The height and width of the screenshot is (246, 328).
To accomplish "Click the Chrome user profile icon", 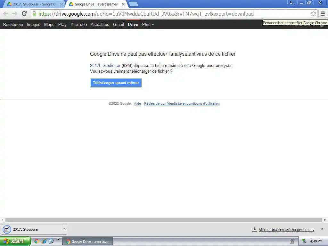I will (291, 3).
